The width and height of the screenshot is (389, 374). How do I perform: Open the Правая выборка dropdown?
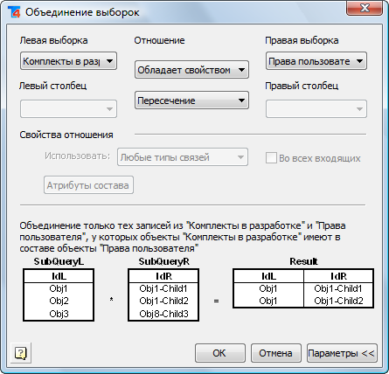(x=316, y=61)
